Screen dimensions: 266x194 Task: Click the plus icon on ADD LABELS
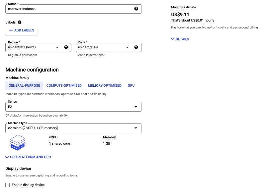(x=11, y=30)
